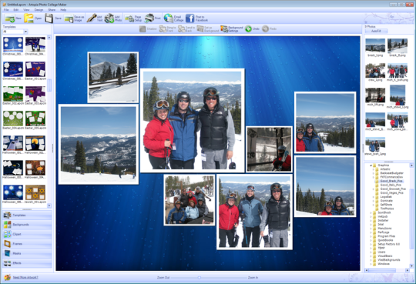Open the Design menu

[x=39, y=10]
